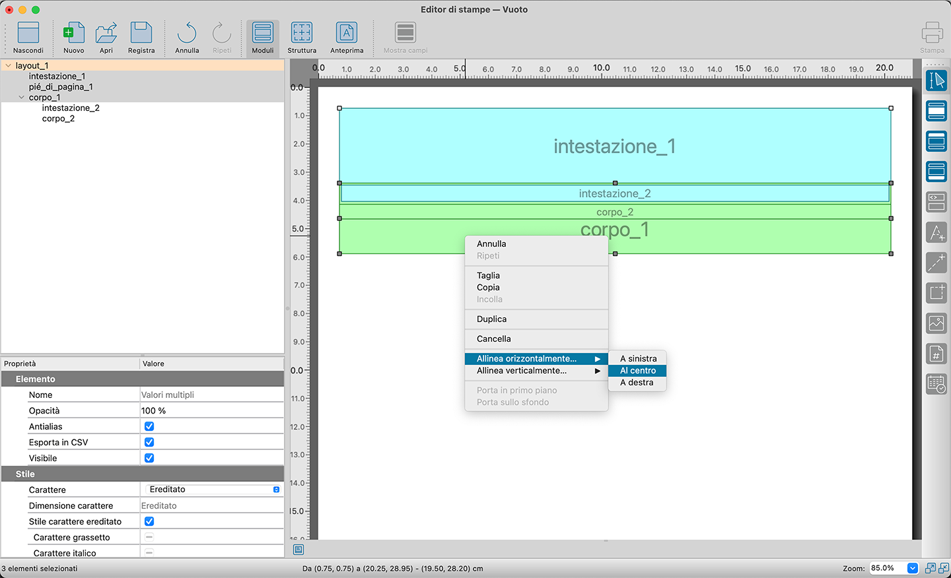Select Duplica from the context menu

click(x=492, y=319)
